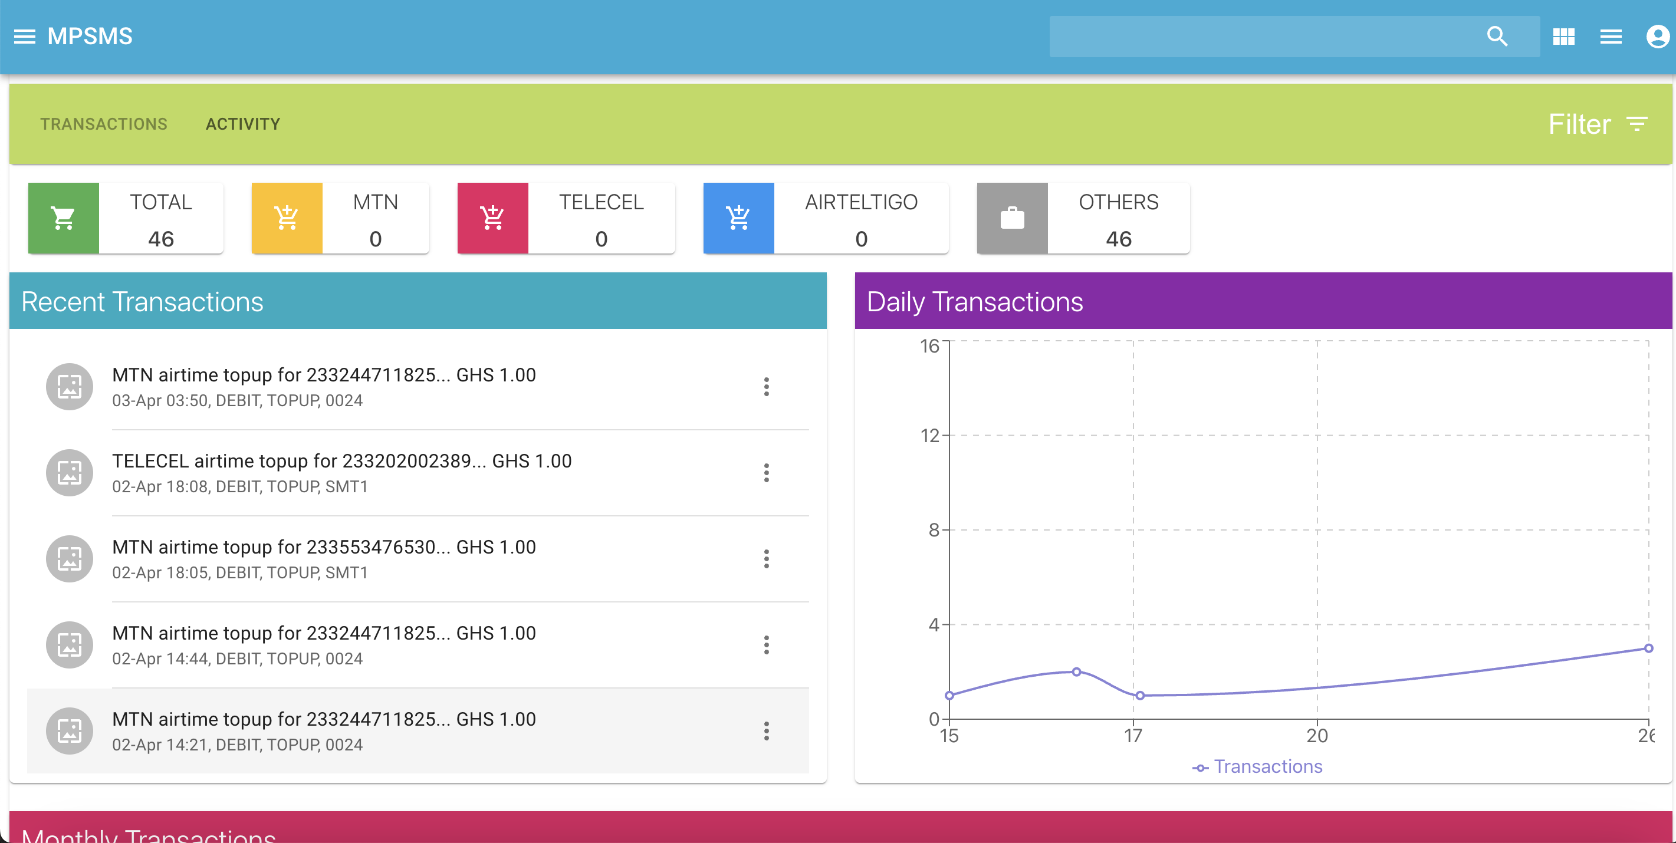The image size is (1676, 843).
Task: Click the image thumbnail of the first transaction
Action: coord(70,386)
